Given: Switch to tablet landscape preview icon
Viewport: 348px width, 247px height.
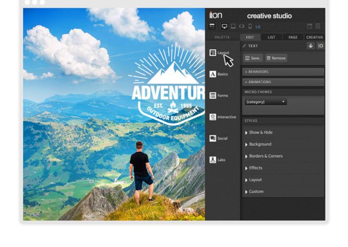Looking at the screenshot, I should click(241, 26).
